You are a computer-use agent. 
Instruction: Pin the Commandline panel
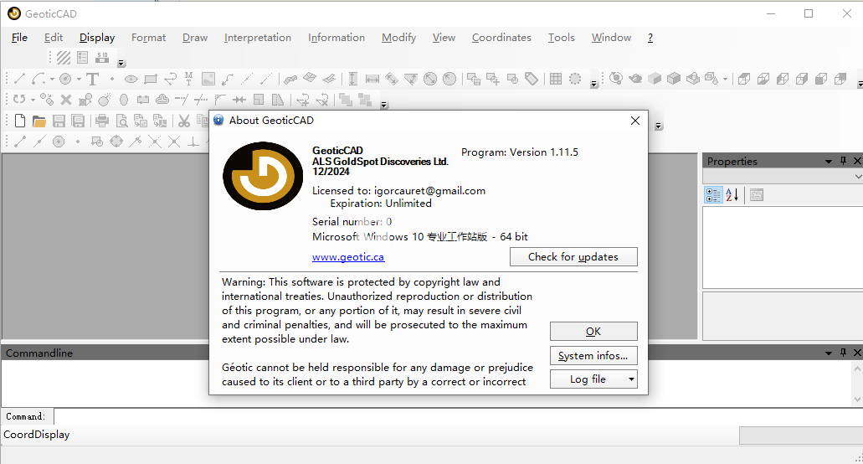click(x=843, y=353)
